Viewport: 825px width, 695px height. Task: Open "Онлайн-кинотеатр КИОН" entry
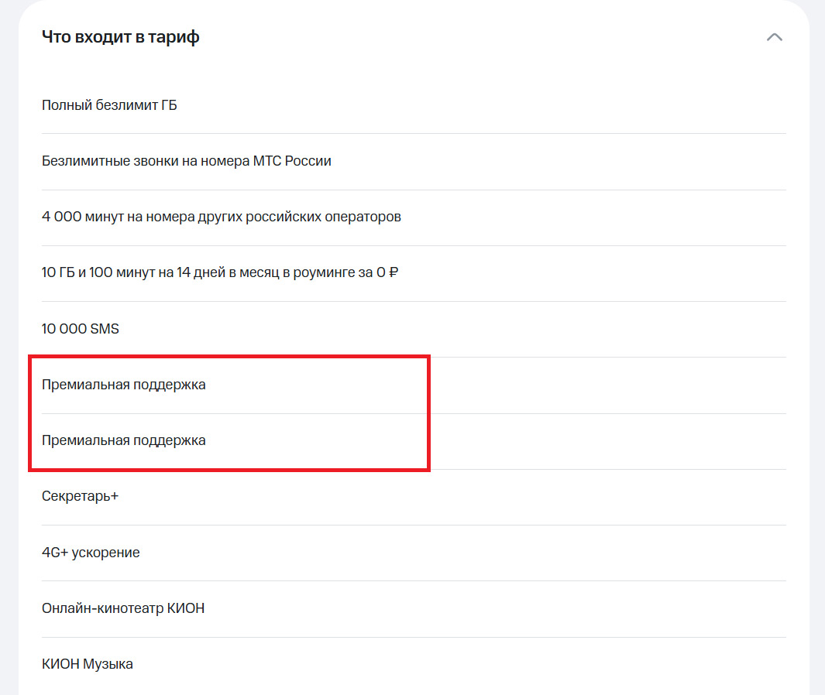(123, 608)
